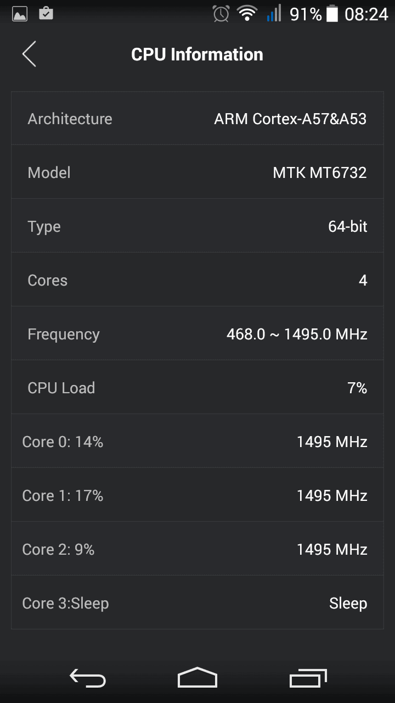Tap the alarm clock status icon
The height and width of the screenshot is (703, 395).
[221, 14]
